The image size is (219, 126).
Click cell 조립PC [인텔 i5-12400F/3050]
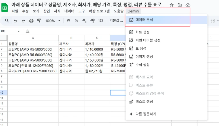[x=33, y=66]
